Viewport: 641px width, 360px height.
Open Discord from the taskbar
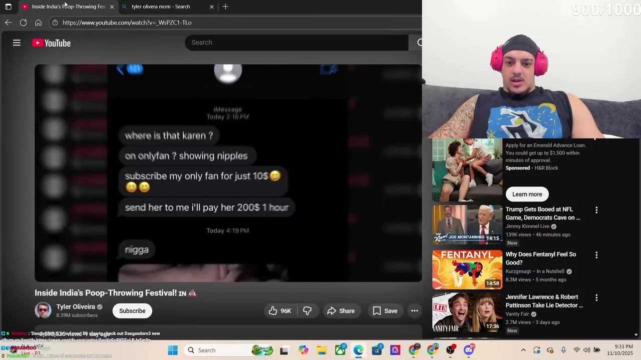pyautogui.click(x=469, y=350)
